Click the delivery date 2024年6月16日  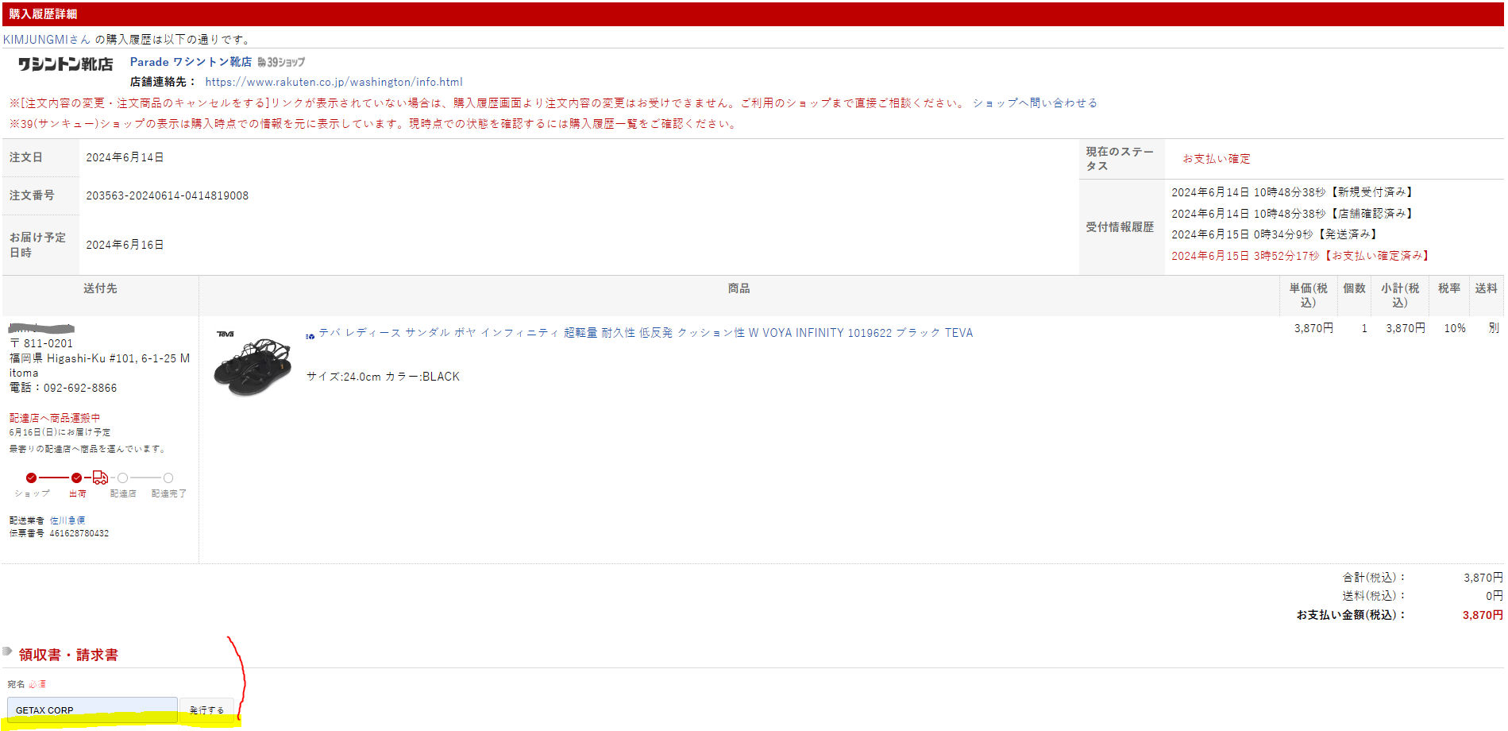pyautogui.click(x=125, y=245)
